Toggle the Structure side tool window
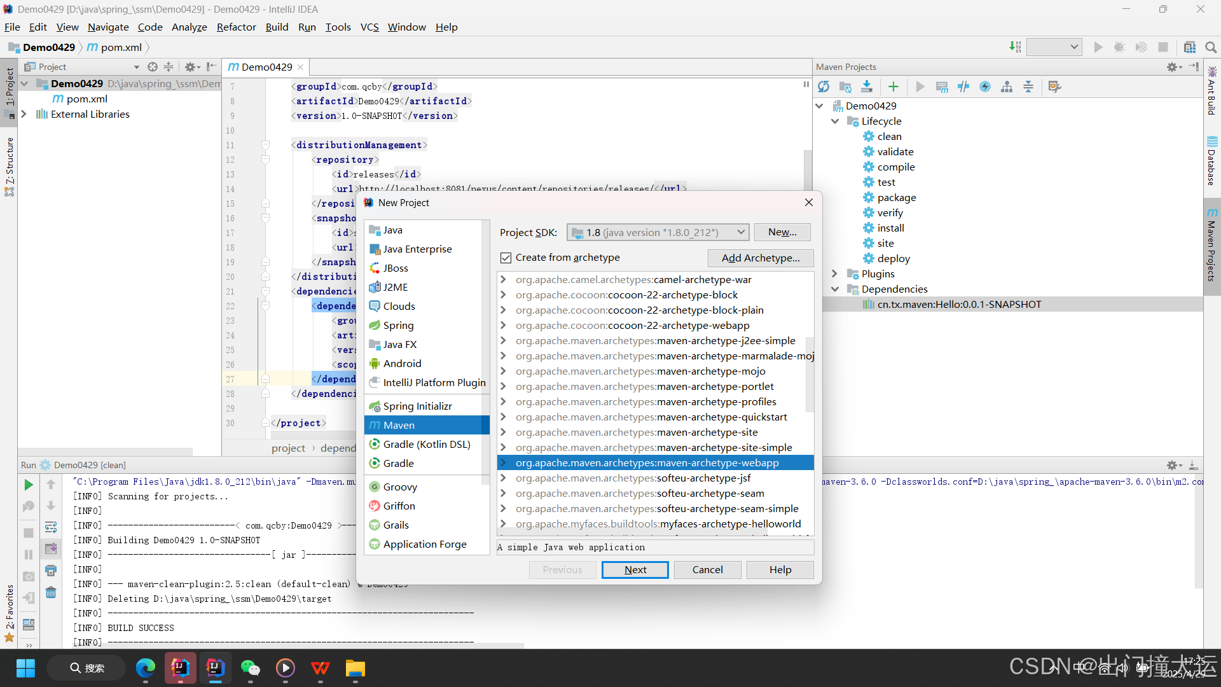The width and height of the screenshot is (1221, 687). 10,165
